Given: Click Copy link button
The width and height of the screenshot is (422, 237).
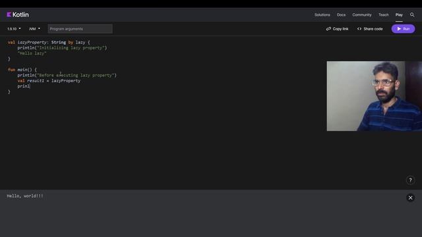Looking at the screenshot, I should click(x=337, y=29).
